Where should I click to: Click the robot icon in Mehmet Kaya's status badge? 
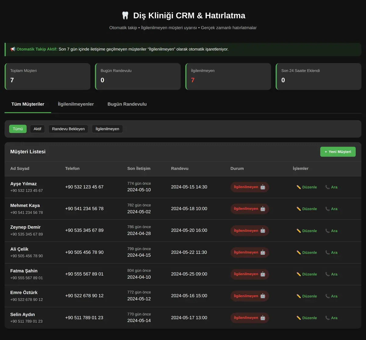[x=263, y=209]
